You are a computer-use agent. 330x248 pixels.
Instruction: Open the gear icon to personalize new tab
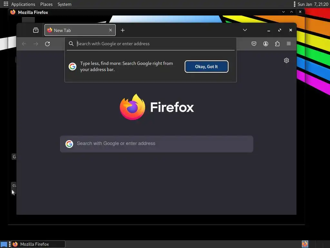[286, 60]
